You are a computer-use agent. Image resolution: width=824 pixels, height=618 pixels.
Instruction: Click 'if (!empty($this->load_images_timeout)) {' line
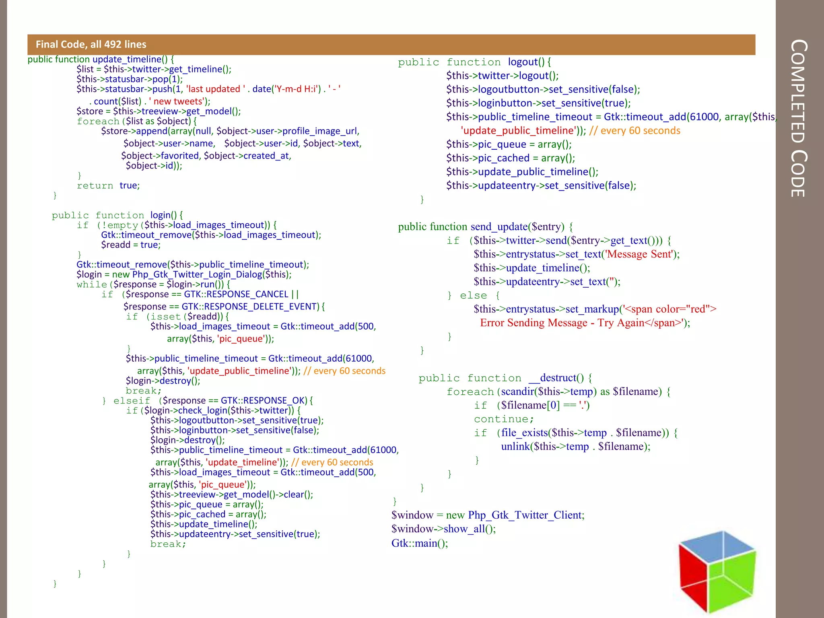(x=177, y=225)
